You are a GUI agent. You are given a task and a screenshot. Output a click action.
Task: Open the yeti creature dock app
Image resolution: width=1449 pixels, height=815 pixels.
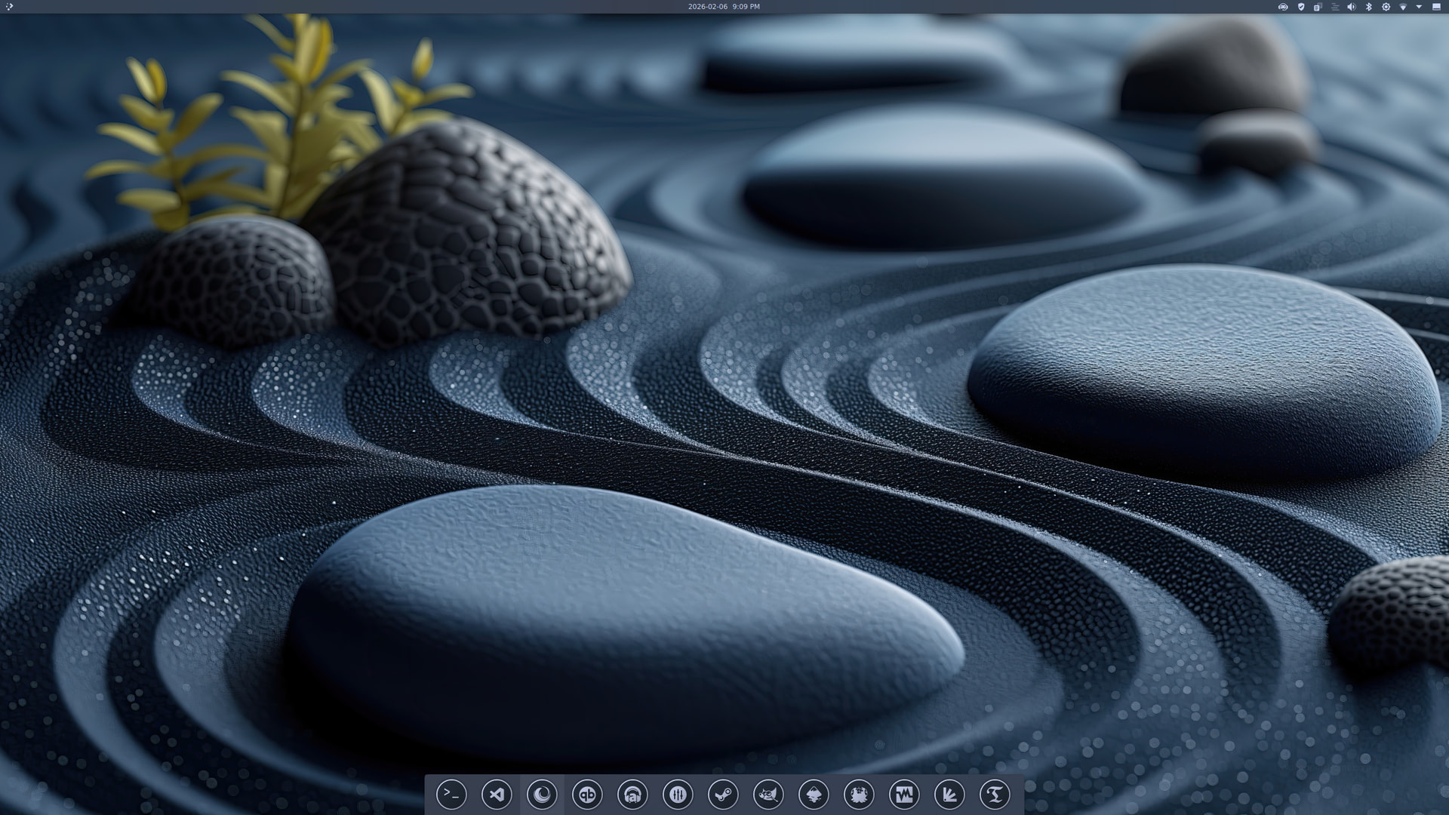[859, 795]
